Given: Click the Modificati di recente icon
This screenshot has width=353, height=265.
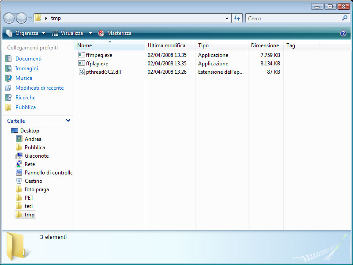Looking at the screenshot, I should pyautogui.click(x=8, y=87).
